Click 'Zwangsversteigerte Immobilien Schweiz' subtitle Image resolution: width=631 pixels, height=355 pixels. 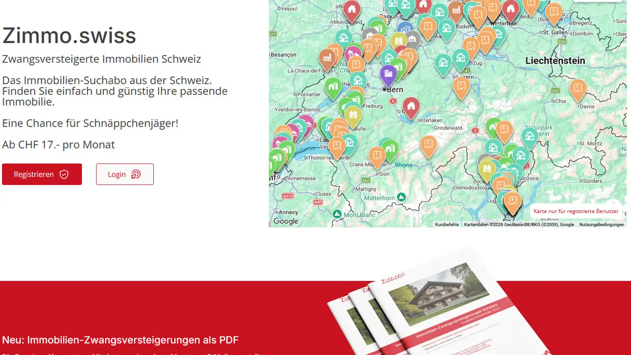tap(101, 59)
